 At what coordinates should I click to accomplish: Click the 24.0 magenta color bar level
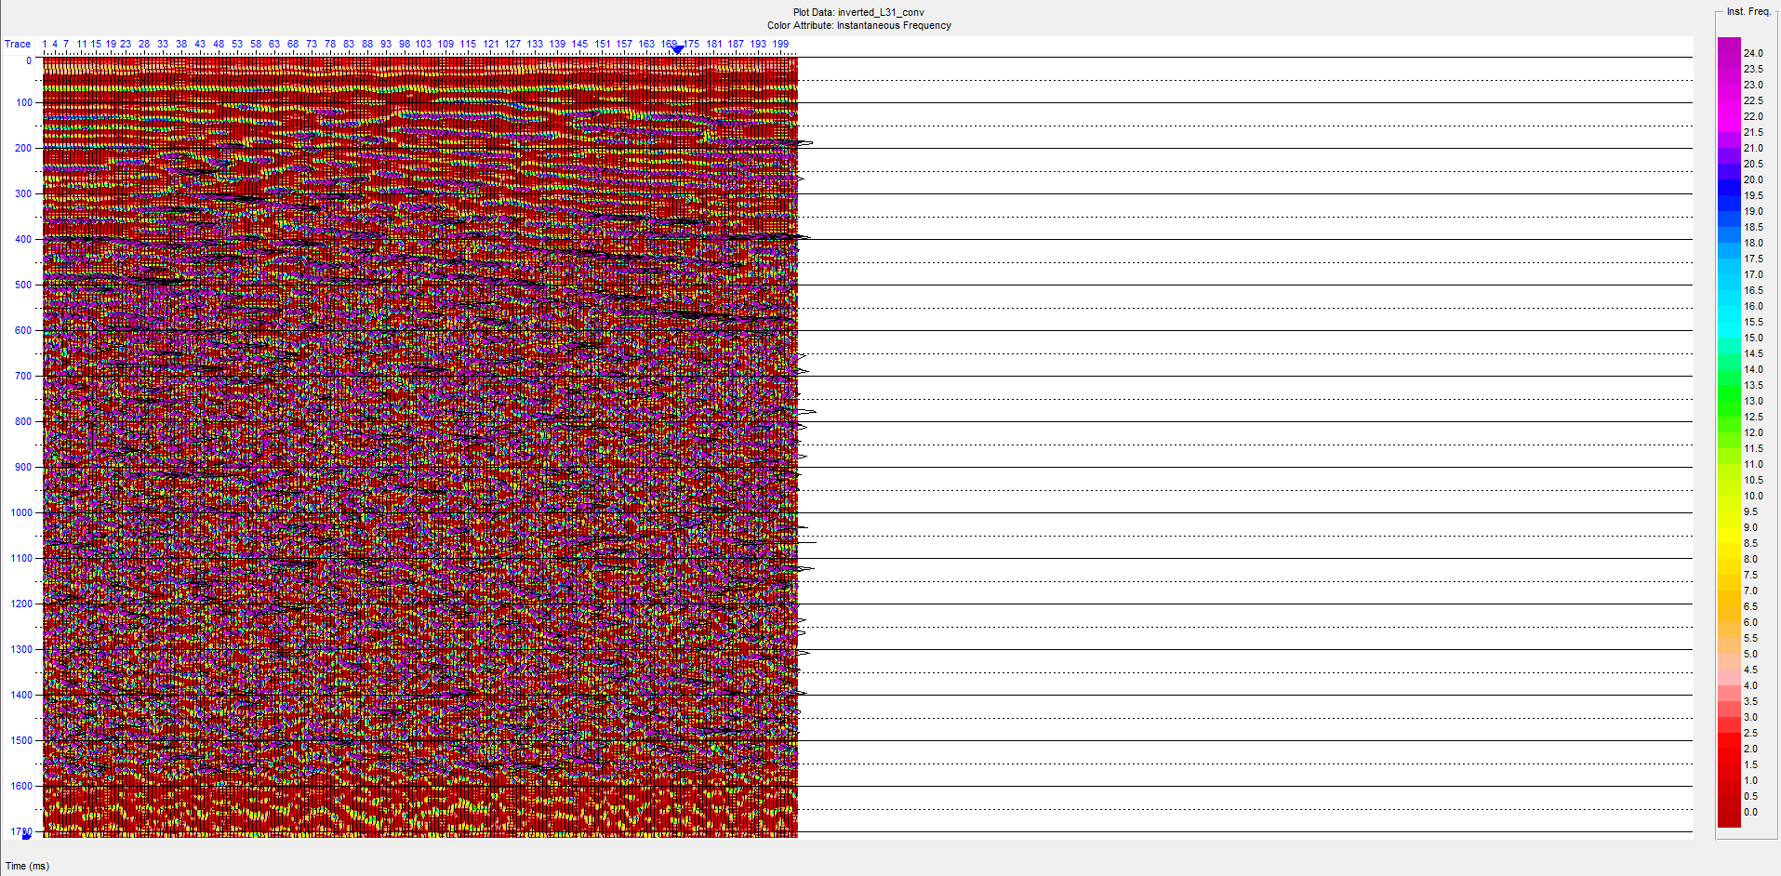[x=1729, y=53]
